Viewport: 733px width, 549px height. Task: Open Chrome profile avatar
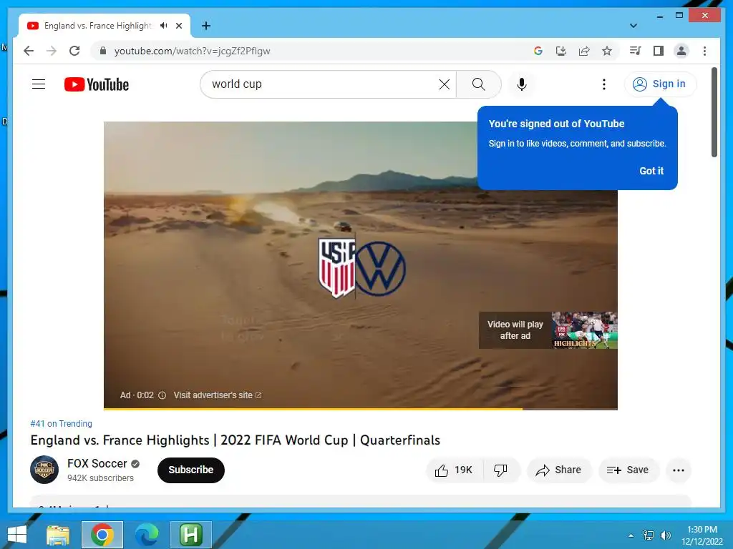681,51
